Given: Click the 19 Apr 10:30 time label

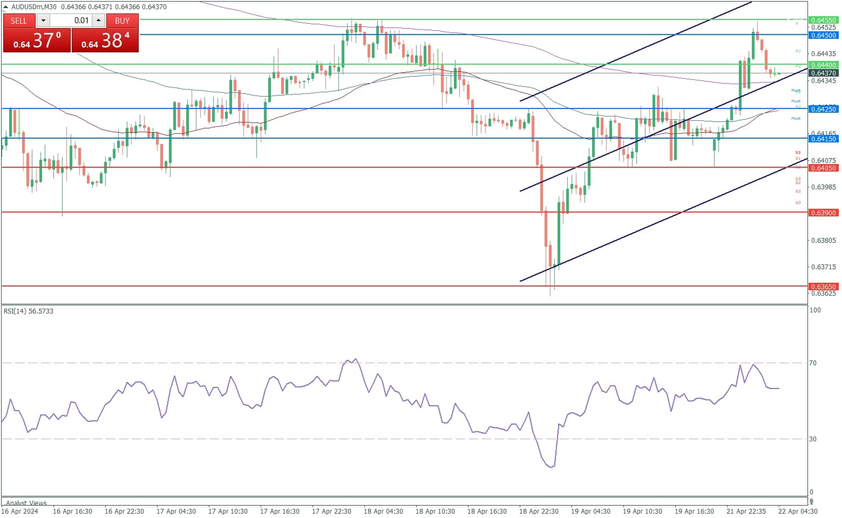Looking at the screenshot, I should 642,511.
